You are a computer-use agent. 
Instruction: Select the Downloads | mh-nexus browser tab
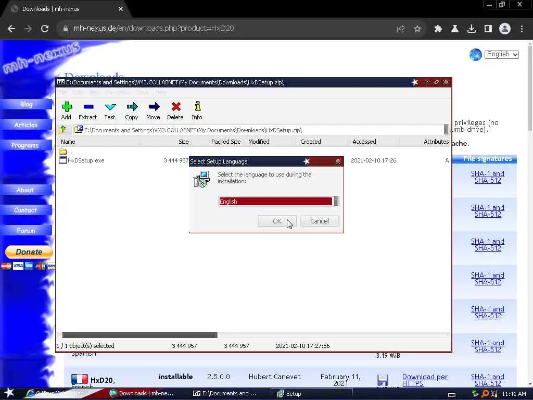tap(65, 9)
